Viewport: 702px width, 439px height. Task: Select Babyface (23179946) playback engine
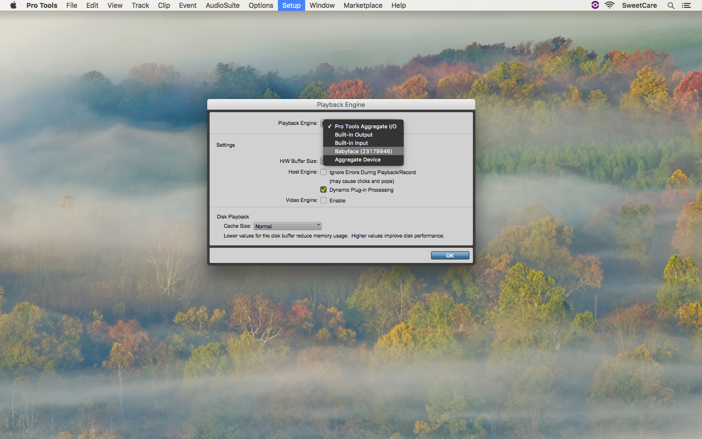coord(363,151)
